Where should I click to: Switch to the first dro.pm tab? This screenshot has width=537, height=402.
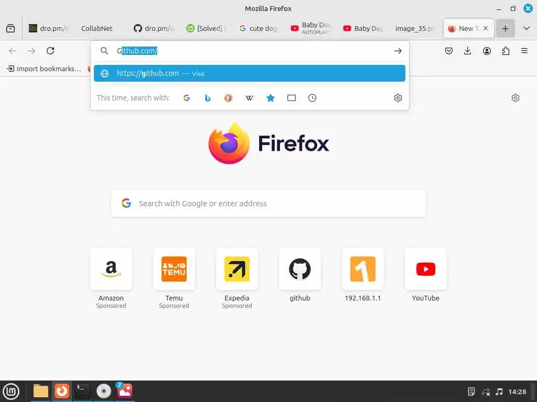click(x=50, y=28)
